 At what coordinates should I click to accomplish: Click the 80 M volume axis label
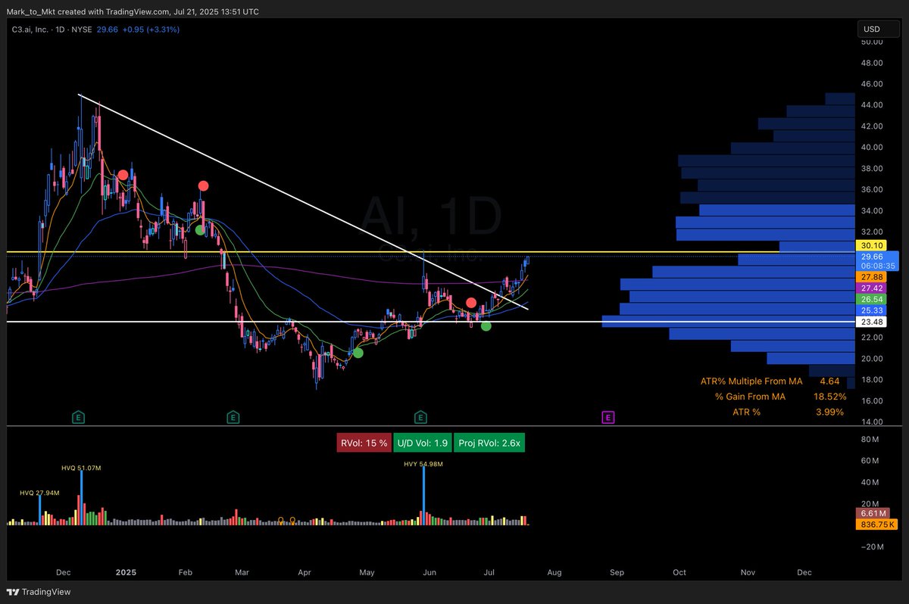870,438
